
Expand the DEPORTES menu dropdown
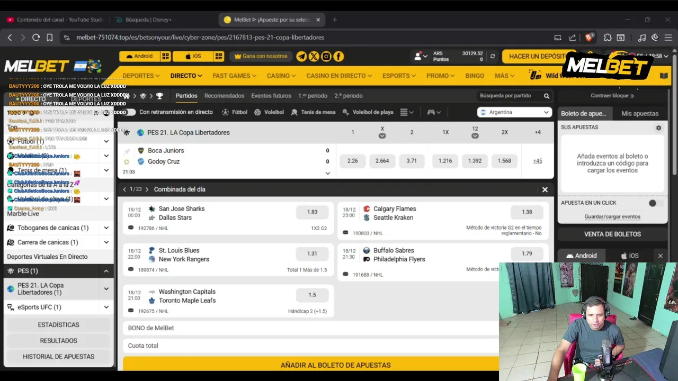[x=141, y=76]
